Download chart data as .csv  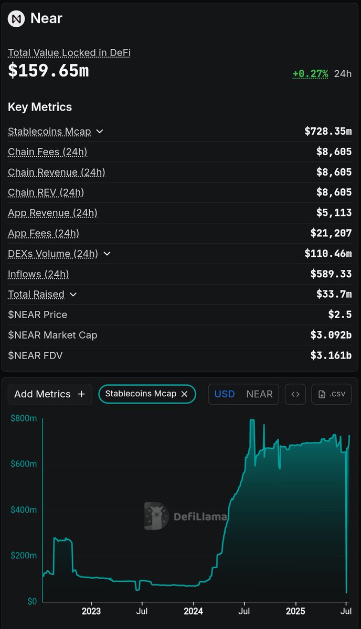pyautogui.click(x=332, y=394)
